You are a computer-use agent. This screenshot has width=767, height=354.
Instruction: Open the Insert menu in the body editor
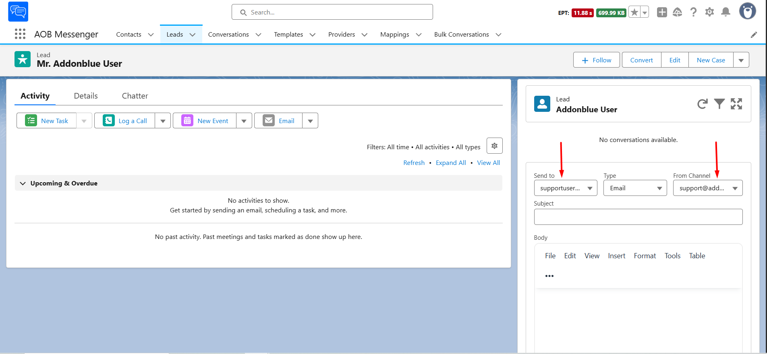(616, 256)
